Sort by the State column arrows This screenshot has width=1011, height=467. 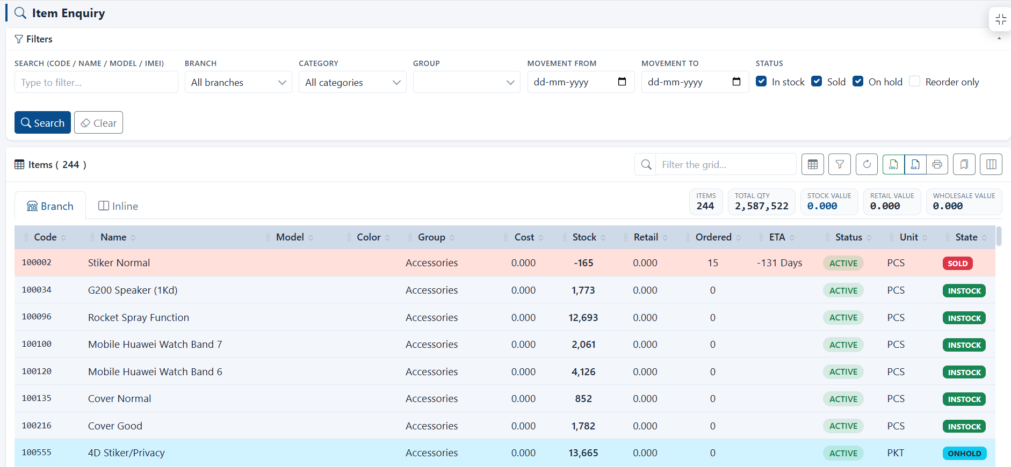point(984,238)
